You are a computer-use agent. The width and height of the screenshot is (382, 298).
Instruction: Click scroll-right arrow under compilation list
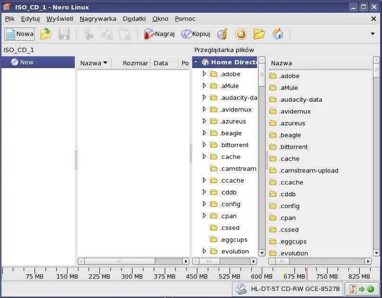coord(186,262)
